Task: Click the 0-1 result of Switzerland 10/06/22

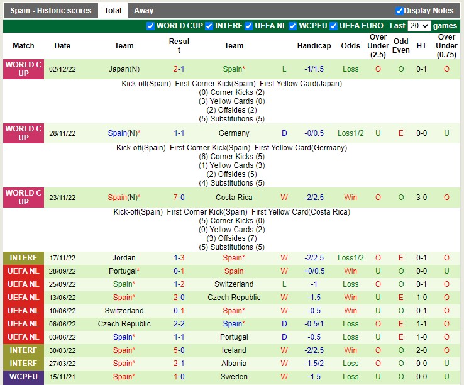Action: click(x=179, y=311)
